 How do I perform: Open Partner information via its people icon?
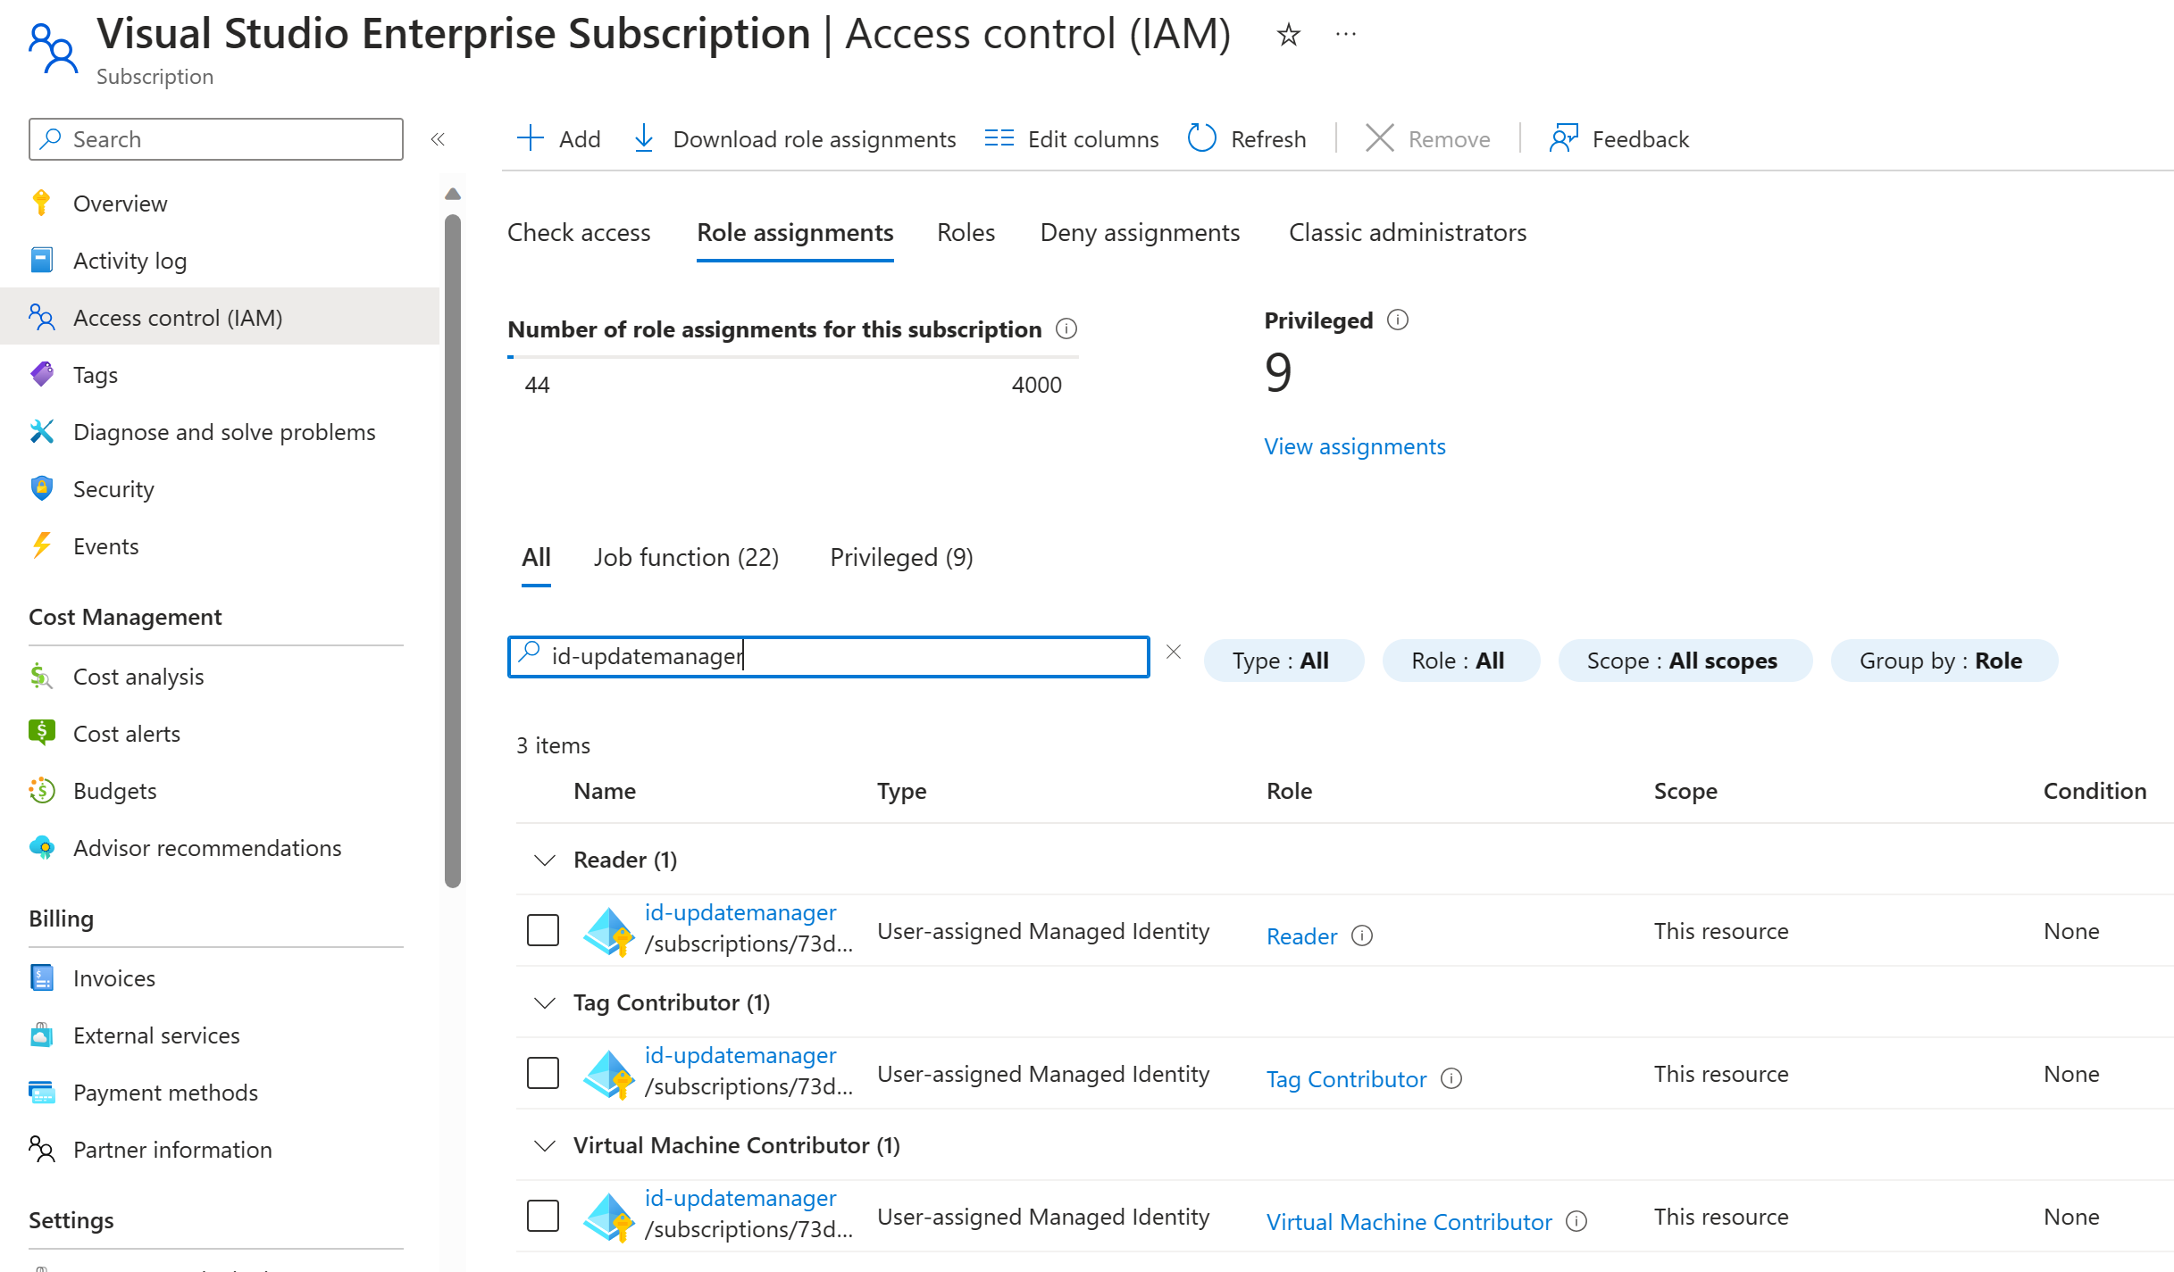41,1149
